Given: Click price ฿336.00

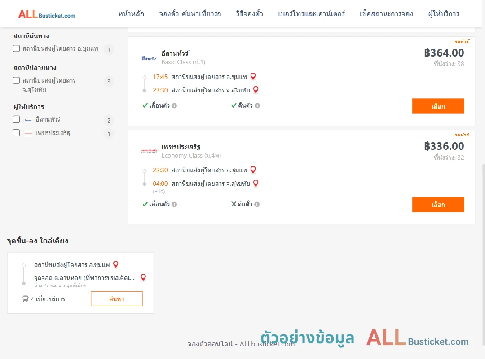Looking at the screenshot, I should tap(444, 146).
